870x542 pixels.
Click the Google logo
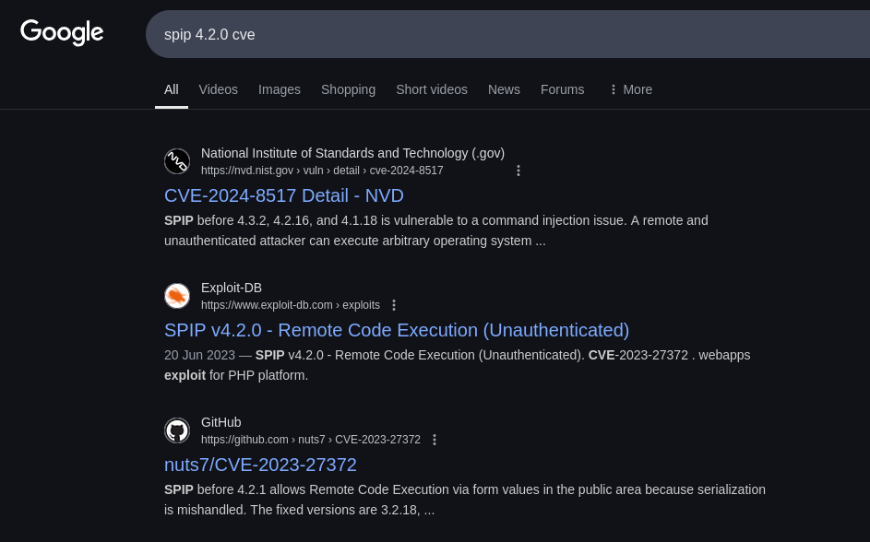[x=62, y=32]
